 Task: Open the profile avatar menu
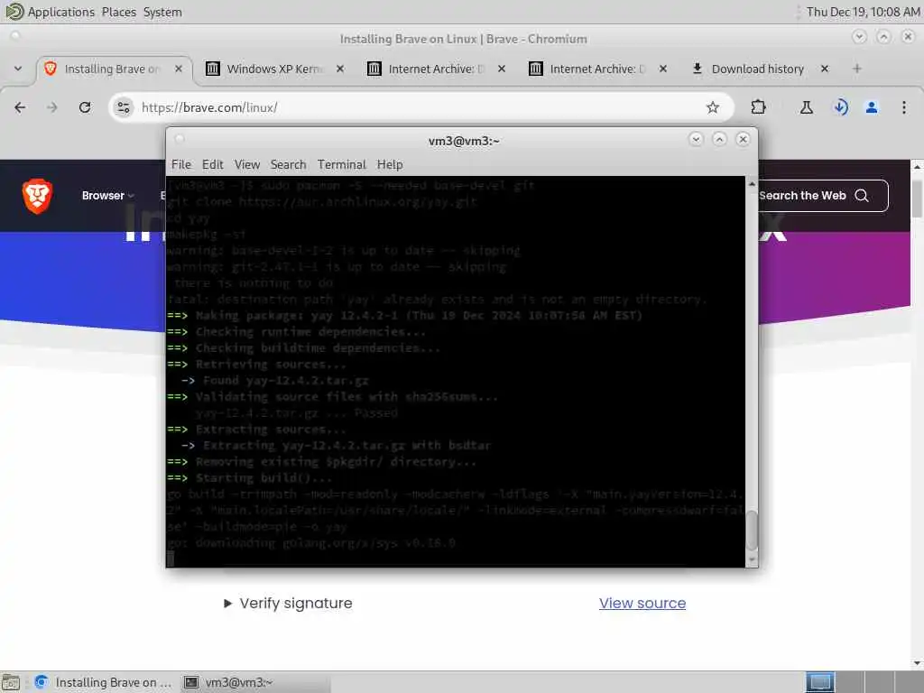(x=872, y=107)
